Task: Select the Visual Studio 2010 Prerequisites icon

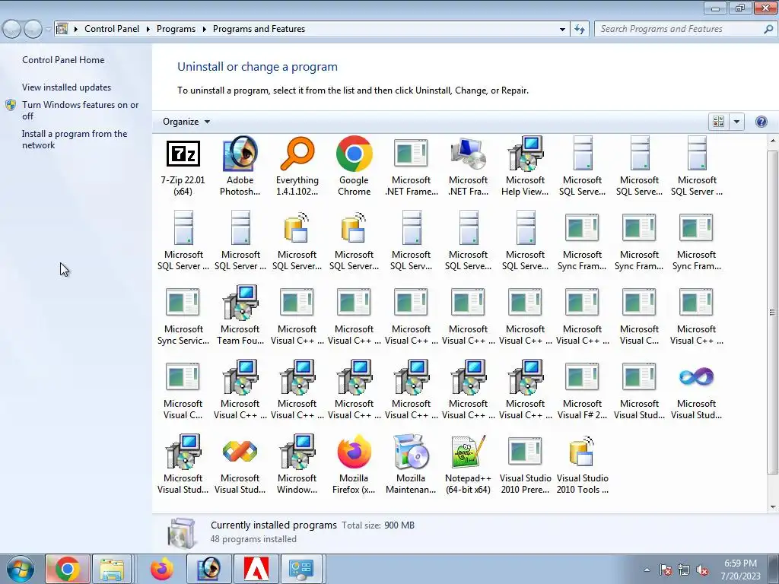Action: pos(525,465)
